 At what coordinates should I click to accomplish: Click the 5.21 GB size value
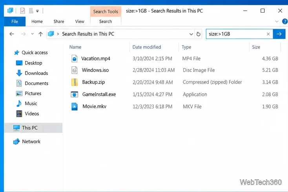270,70
